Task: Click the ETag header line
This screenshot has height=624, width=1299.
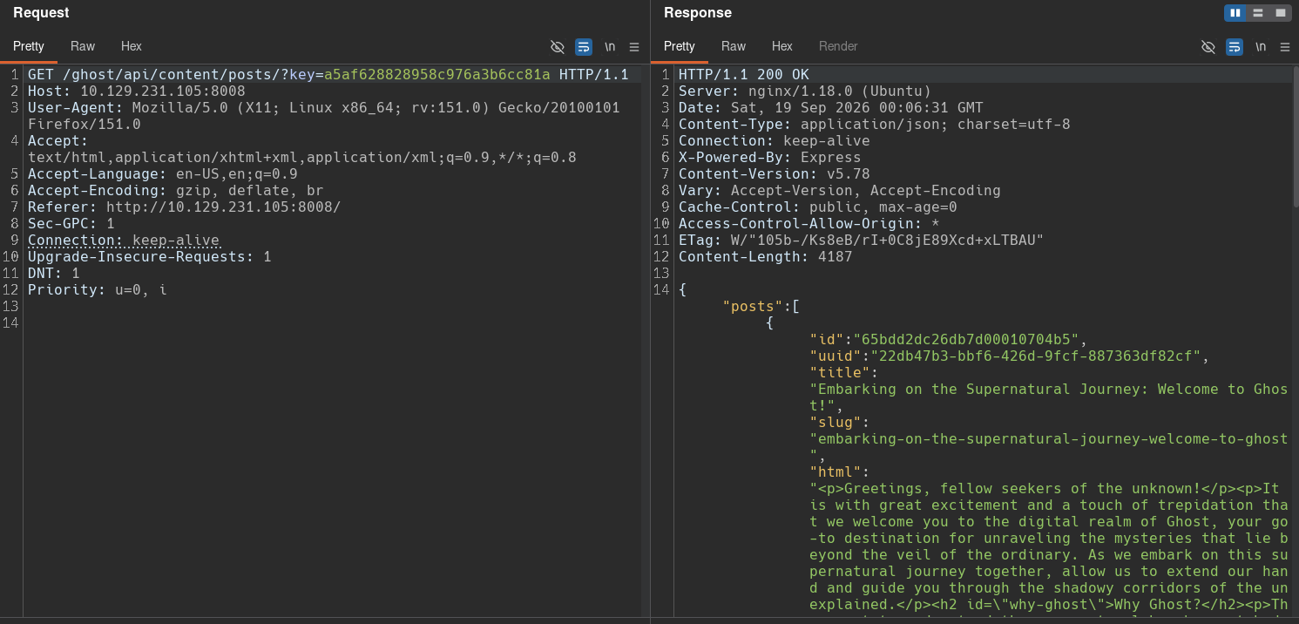Action: click(862, 240)
